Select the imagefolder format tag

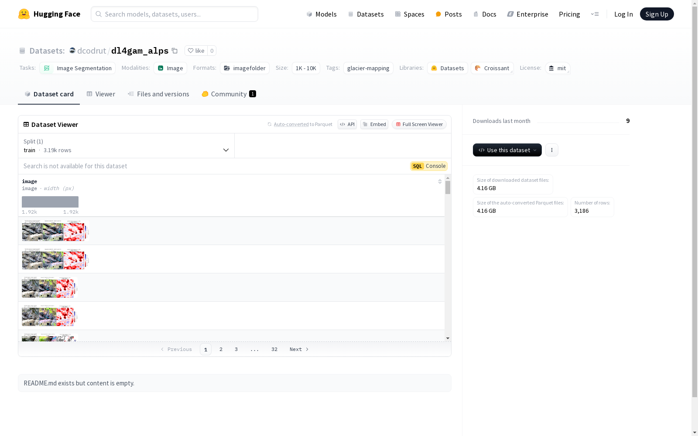point(245,68)
